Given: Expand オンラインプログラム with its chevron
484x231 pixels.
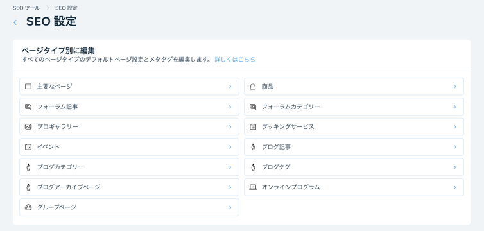Looking at the screenshot, I should [454, 187].
